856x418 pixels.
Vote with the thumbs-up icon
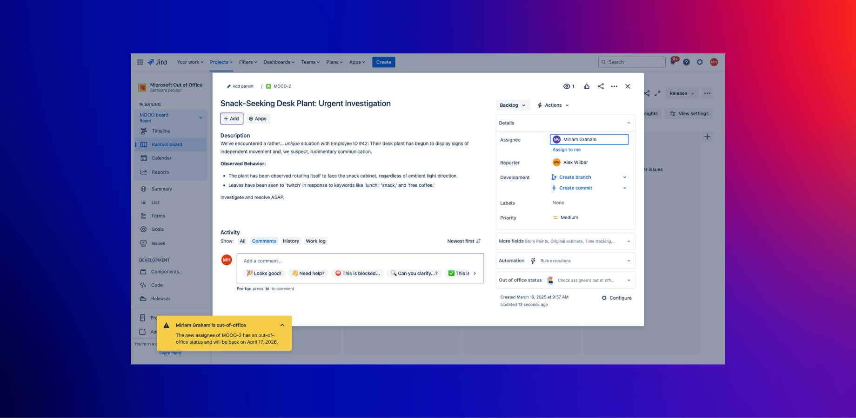tap(587, 86)
